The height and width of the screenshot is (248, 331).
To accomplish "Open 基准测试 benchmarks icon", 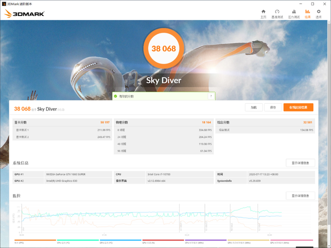I will pyautogui.click(x=277, y=14).
